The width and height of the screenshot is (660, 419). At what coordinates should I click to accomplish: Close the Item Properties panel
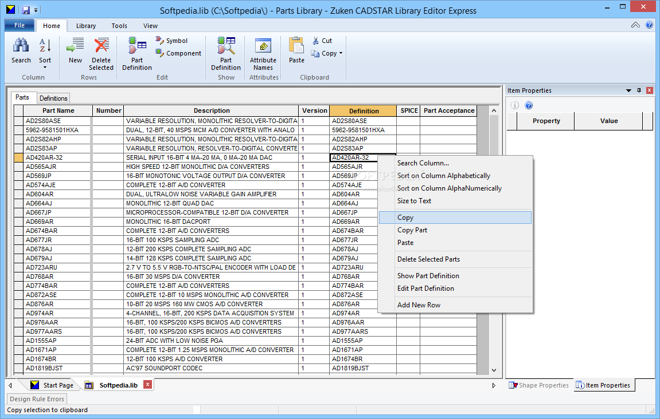pyautogui.click(x=650, y=90)
